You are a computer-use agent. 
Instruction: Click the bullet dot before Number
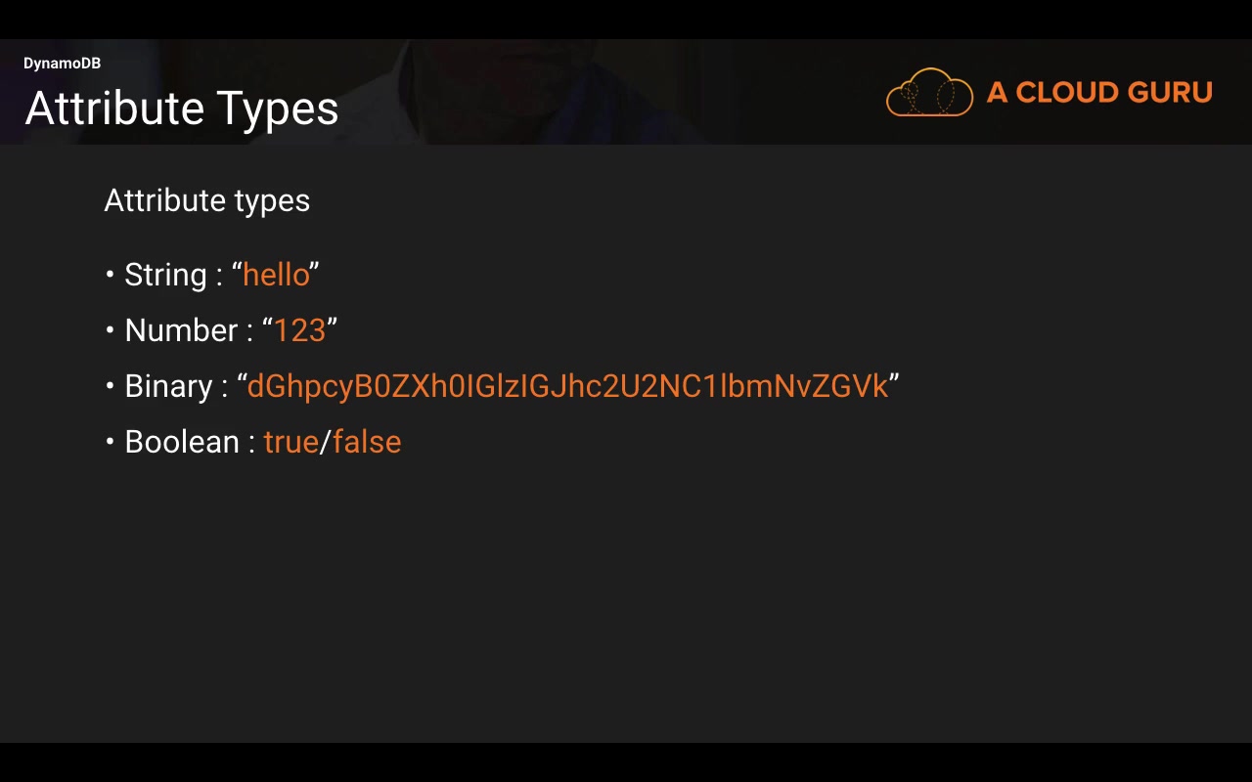[111, 330]
